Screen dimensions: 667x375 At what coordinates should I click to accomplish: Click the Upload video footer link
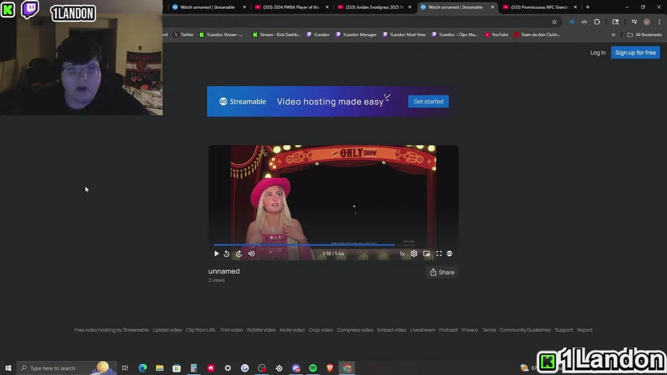click(167, 330)
